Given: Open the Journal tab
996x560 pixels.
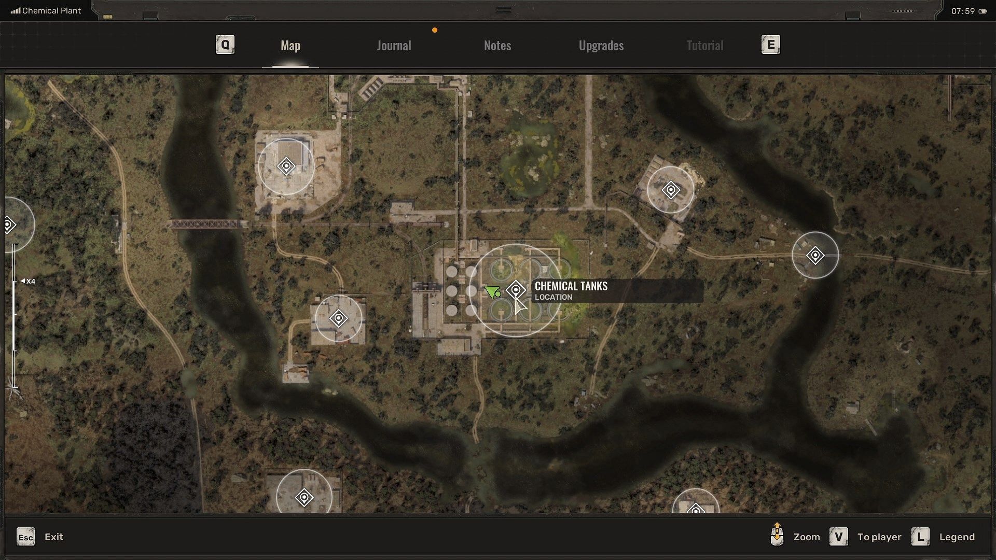Looking at the screenshot, I should point(393,45).
